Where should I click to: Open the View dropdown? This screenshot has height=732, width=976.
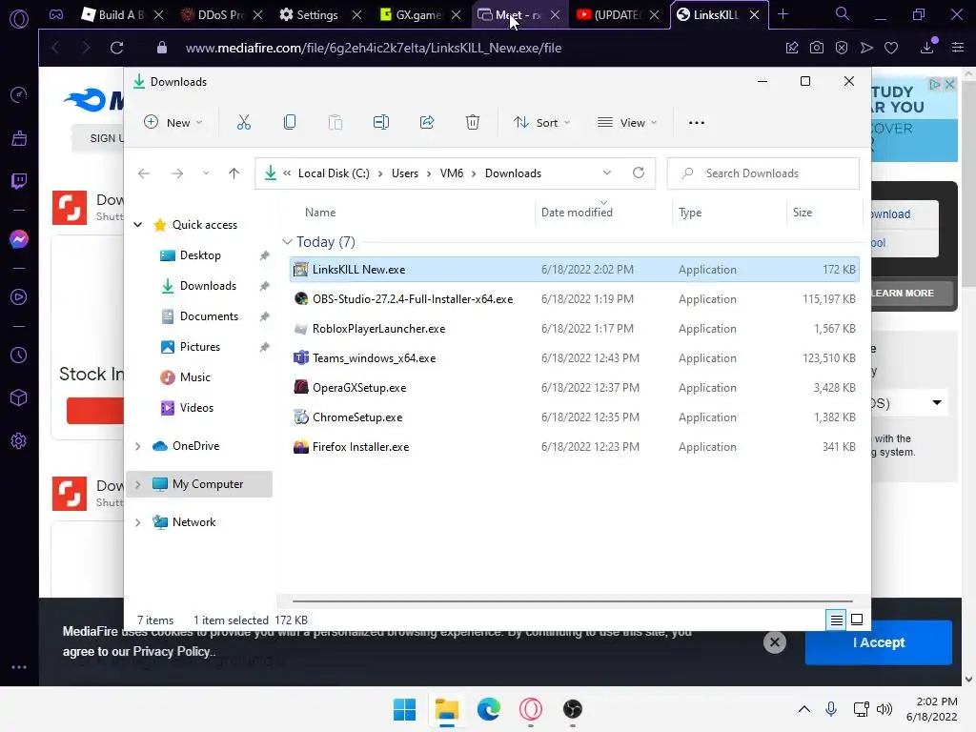[627, 123]
